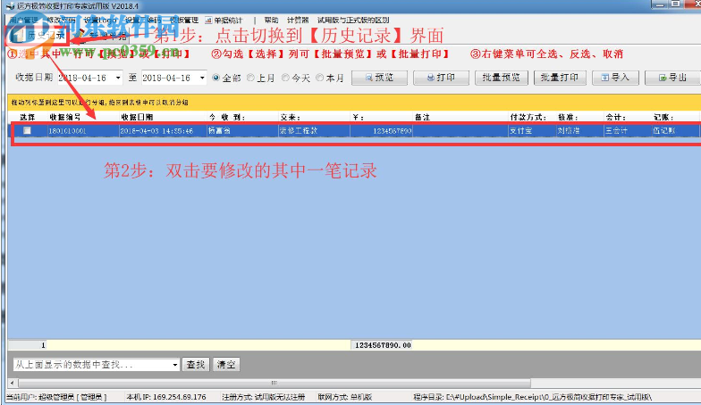The image size is (701, 405).
Task: Click the 注册方式 status bar entry
Action: 263,397
